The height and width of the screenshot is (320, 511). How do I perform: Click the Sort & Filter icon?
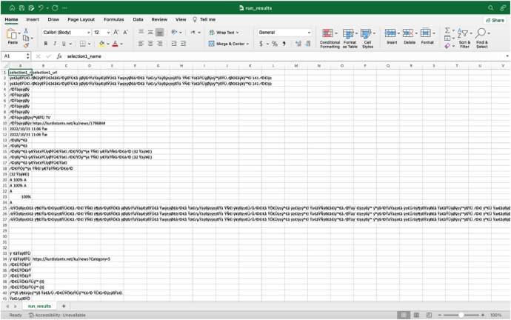464,33
